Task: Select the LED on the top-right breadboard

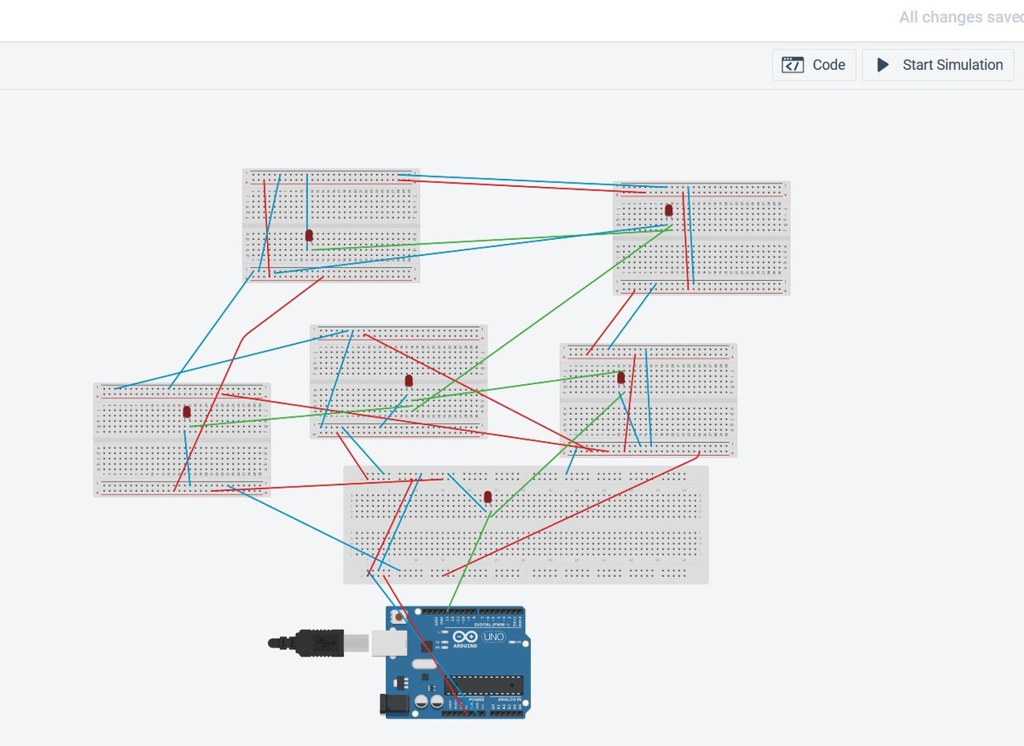Action: [668, 208]
